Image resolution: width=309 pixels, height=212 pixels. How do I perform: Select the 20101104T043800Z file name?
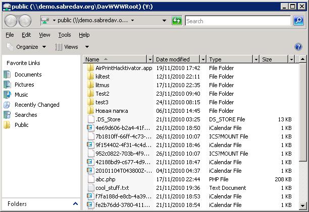(124, 171)
